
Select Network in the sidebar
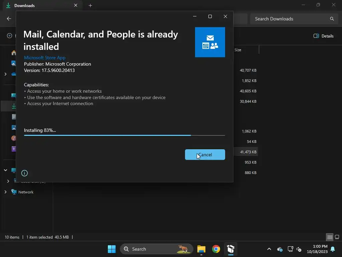click(x=26, y=192)
